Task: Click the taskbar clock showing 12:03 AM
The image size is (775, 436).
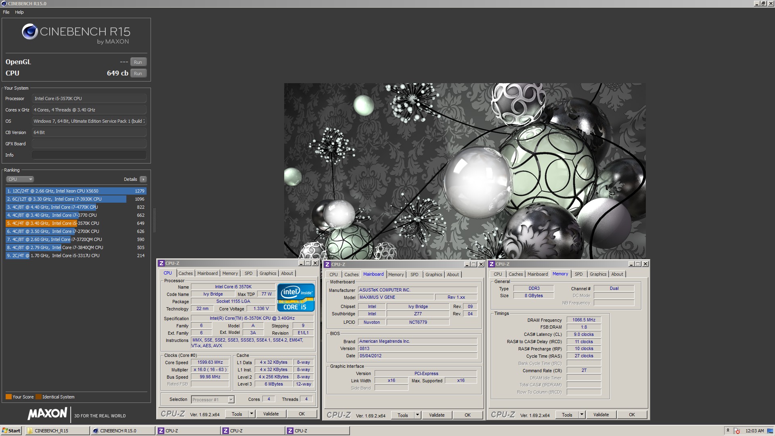Action: (755, 431)
